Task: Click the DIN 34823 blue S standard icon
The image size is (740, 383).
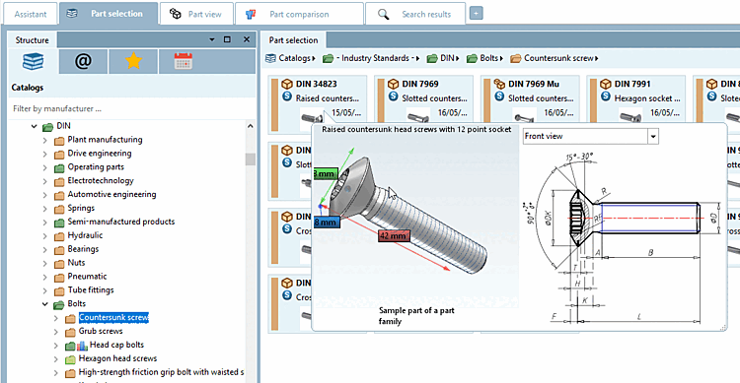Action: pyautogui.click(x=287, y=96)
